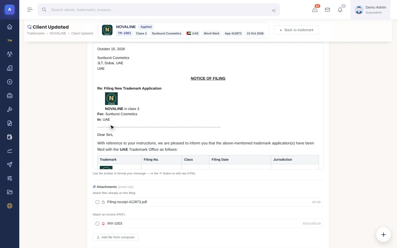Image resolution: width=397 pixels, height=248 pixels.
Task: Click the App 412873 tag
Action: tap(233, 33)
